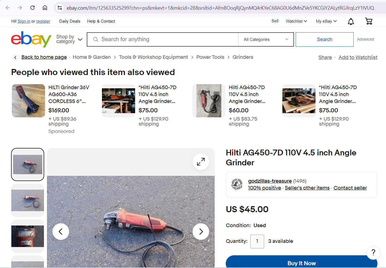The height and width of the screenshot is (268, 386).
Task: Open Daily Deals
Action: (x=70, y=21)
